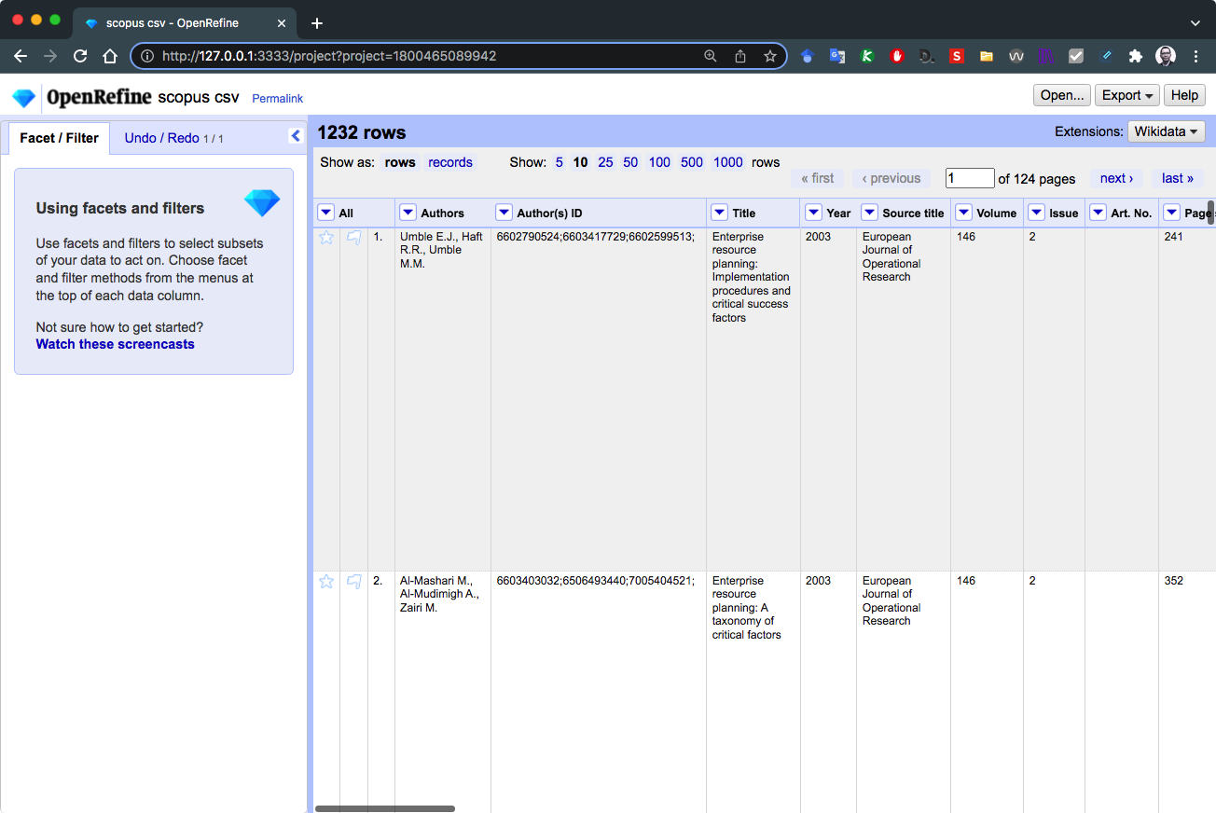Open the All column dropdown menu
Screen dimensions: 1216x813
325,213
